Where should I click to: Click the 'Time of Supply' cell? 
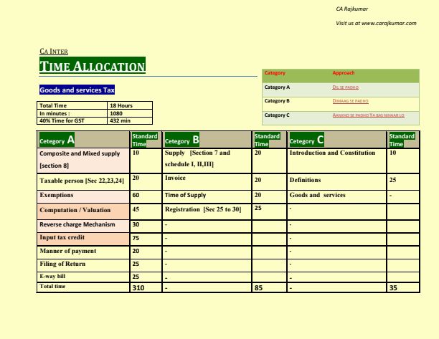point(207,197)
